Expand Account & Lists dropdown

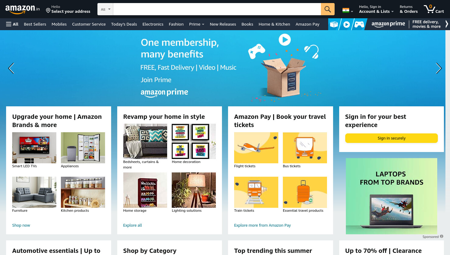pyautogui.click(x=376, y=9)
